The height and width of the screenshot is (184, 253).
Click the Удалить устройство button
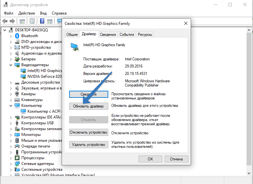point(89,145)
